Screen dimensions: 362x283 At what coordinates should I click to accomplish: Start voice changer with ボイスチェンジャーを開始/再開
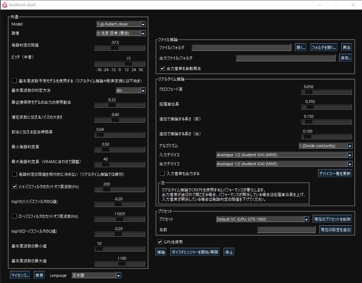[x=195, y=252]
